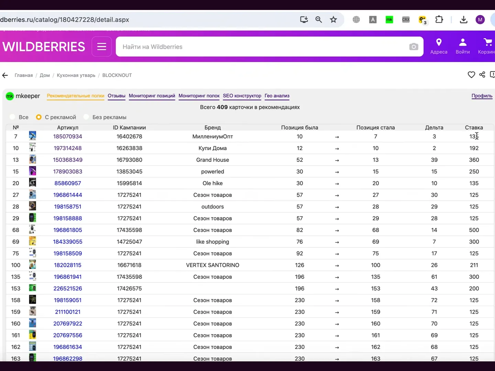Open article link 184339055

click(x=68, y=241)
